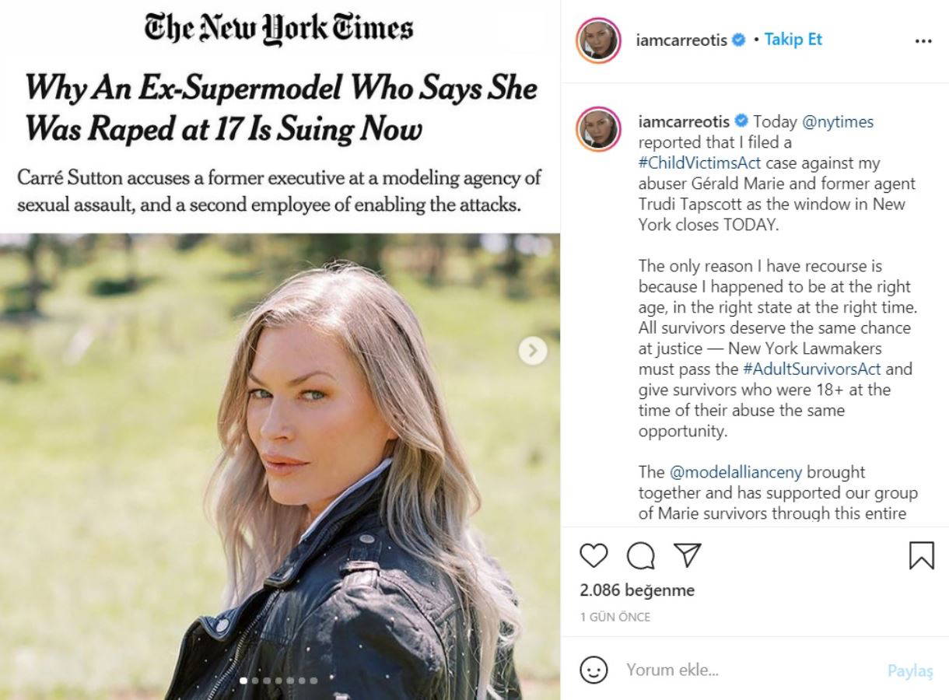This screenshot has width=949, height=700.
Task: Open the #AdultSurvivorsAct hashtag
Action: 813,369
